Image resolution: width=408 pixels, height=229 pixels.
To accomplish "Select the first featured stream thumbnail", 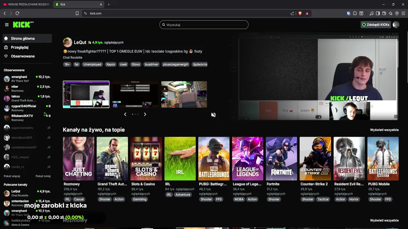I will click(86, 94).
